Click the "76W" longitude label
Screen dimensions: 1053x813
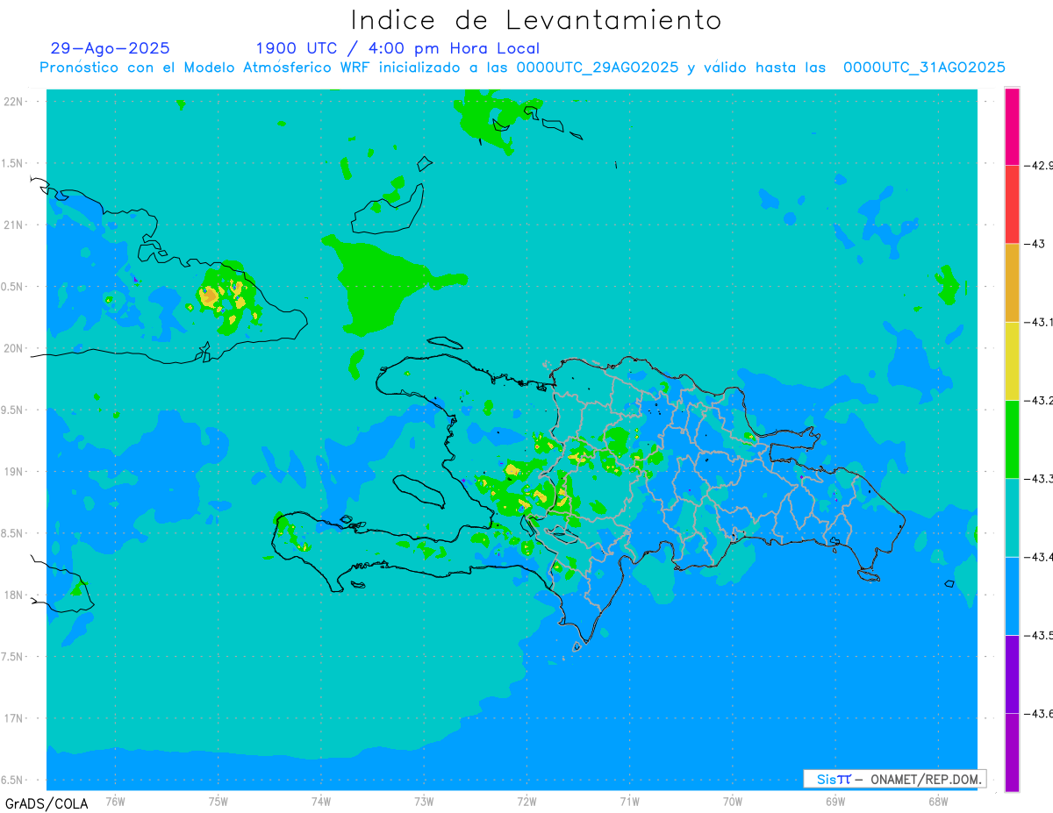115,800
